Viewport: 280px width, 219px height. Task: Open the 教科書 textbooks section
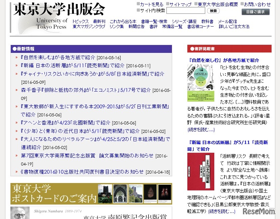tap(207, 21)
